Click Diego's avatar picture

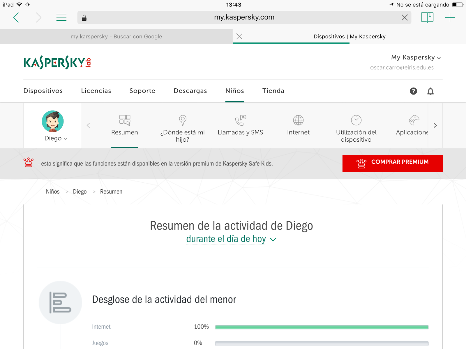coord(53,121)
